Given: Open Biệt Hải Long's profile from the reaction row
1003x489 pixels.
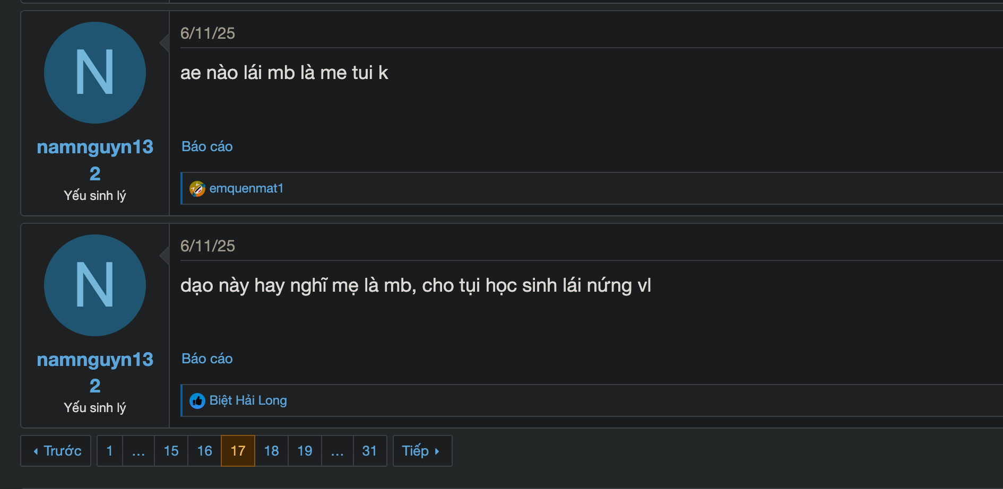Looking at the screenshot, I should coord(247,401).
